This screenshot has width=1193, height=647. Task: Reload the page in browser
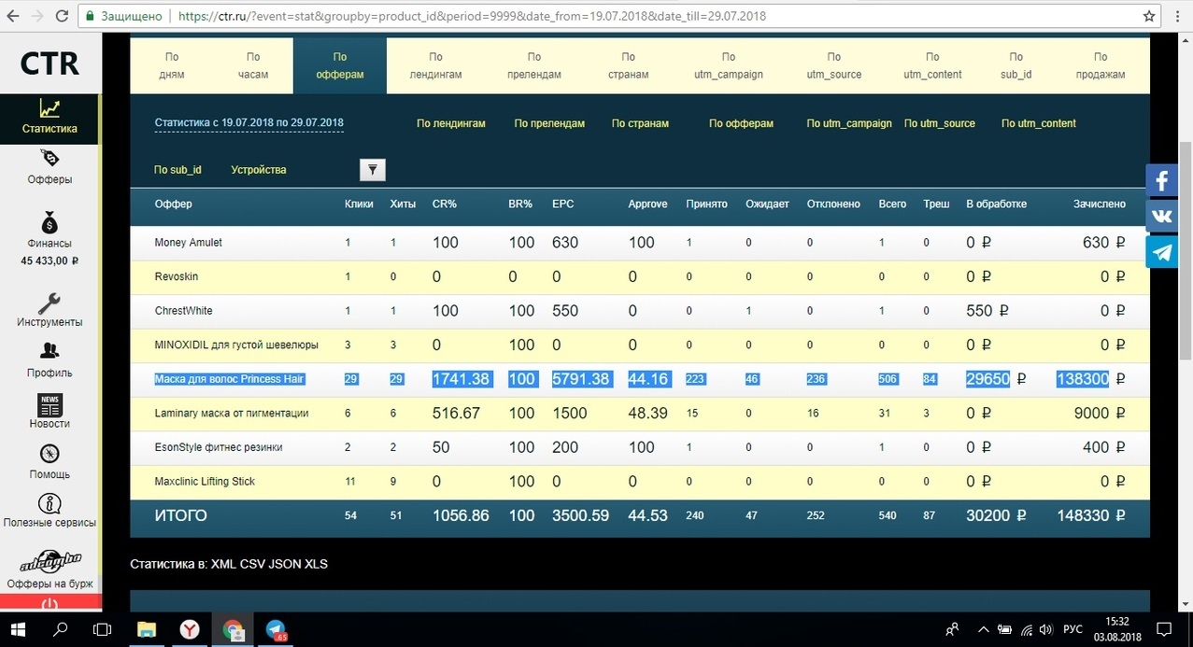pos(63,16)
